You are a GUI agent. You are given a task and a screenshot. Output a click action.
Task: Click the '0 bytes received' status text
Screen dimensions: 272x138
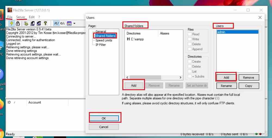point(192,134)
